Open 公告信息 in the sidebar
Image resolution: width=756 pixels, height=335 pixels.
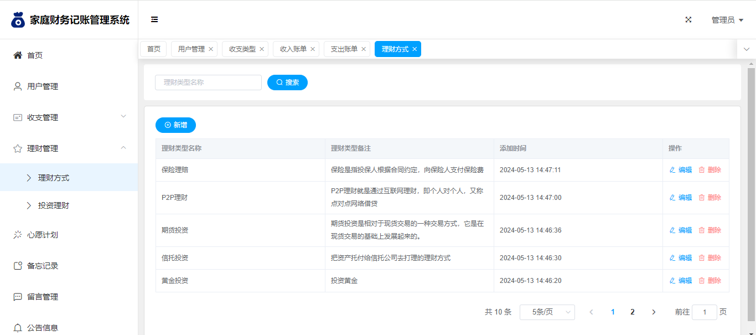(43, 327)
